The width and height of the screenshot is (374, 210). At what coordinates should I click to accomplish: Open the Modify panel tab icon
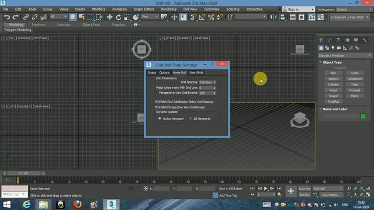(330, 40)
